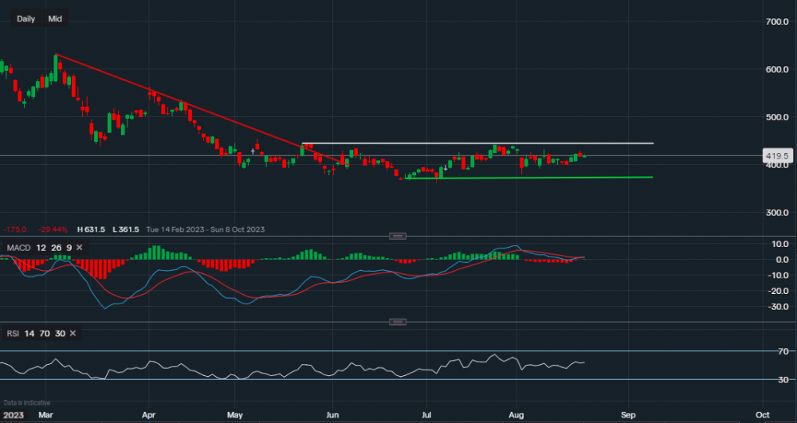The height and width of the screenshot is (423, 797).
Task: Click the resize handle above RSI panel
Action: pos(397,322)
